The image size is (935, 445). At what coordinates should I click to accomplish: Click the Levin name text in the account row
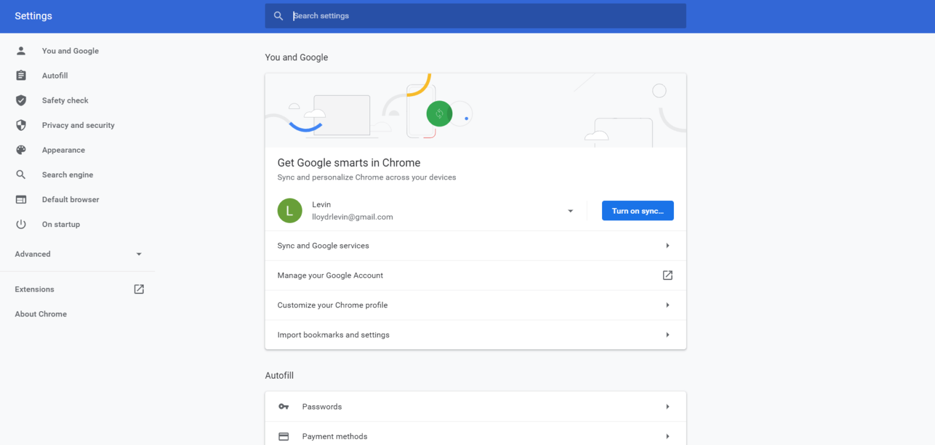[321, 205]
